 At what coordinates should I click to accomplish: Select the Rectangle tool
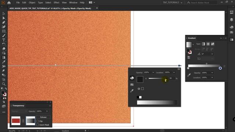4,31
